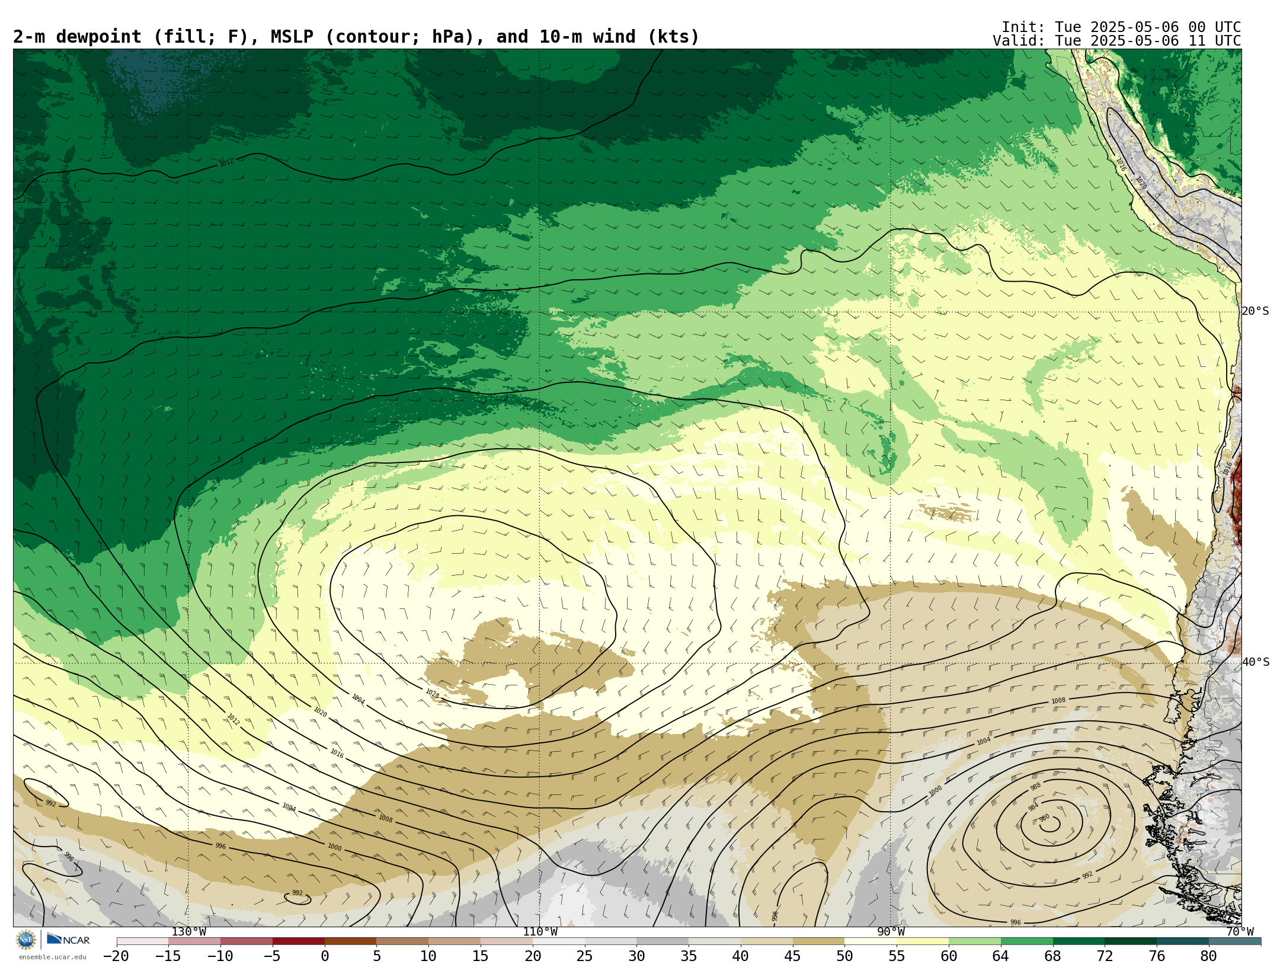
Task: Click the '72' colorbar tick label
Action: pyautogui.click(x=1105, y=956)
